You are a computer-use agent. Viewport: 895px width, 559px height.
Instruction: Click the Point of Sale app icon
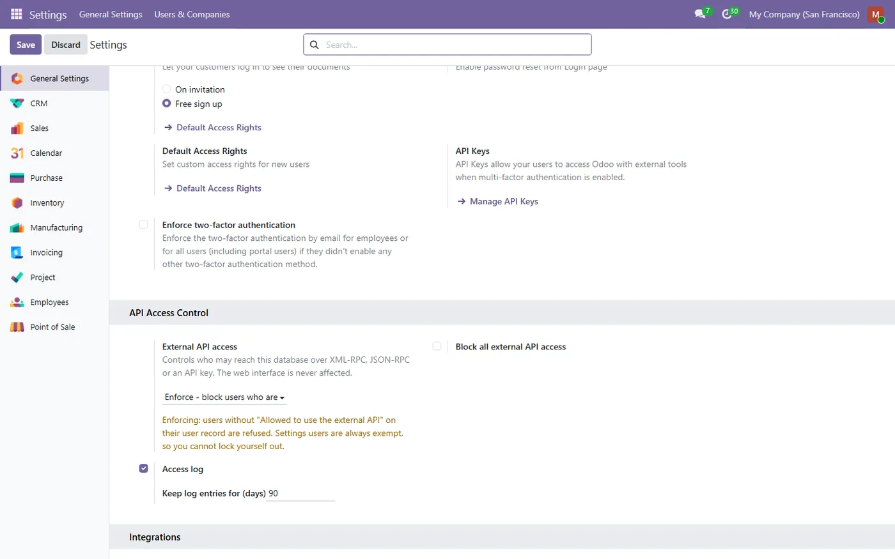point(17,327)
